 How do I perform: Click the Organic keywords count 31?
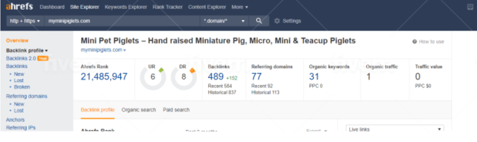pyautogui.click(x=314, y=76)
